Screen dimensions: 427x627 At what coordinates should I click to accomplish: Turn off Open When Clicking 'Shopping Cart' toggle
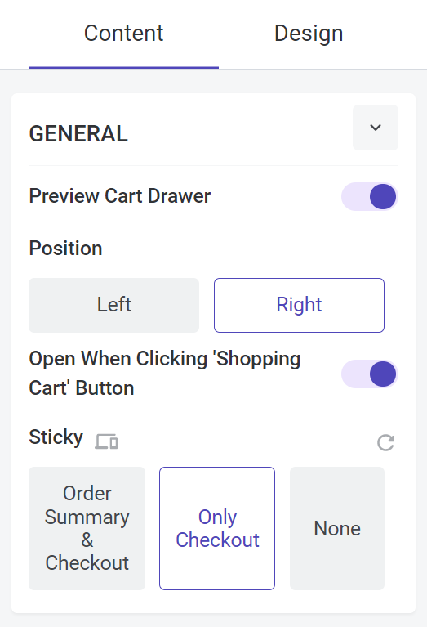point(370,374)
